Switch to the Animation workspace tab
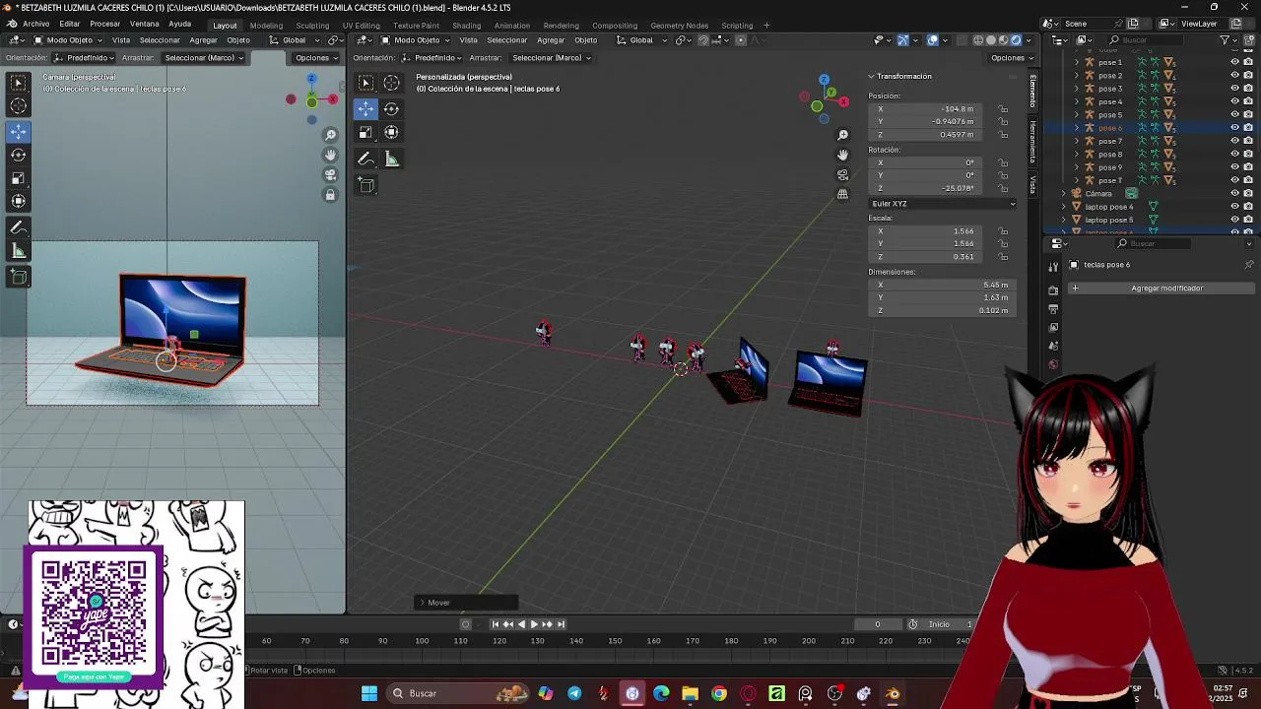 [x=511, y=26]
